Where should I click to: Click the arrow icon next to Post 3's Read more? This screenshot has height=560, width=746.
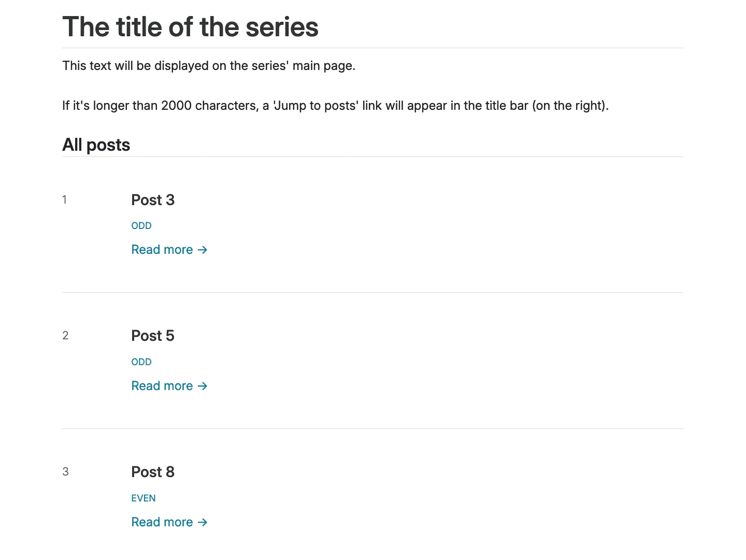203,250
